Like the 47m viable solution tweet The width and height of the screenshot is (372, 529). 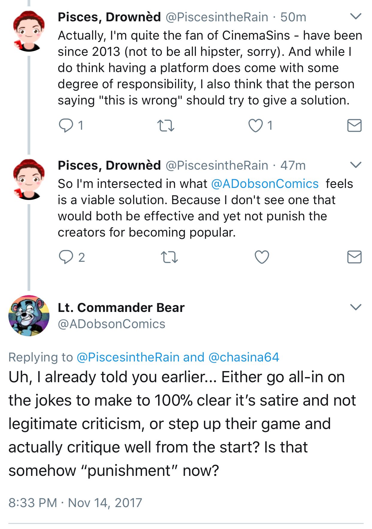point(262,257)
